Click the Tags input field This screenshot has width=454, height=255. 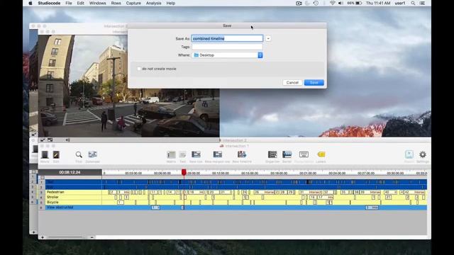click(227, 47)
